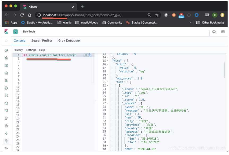Open a new browser tab

(82, 7)
